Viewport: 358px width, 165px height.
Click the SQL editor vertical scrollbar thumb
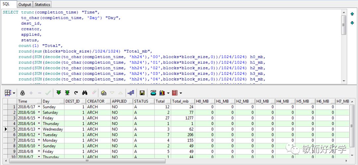coord(344,24)
